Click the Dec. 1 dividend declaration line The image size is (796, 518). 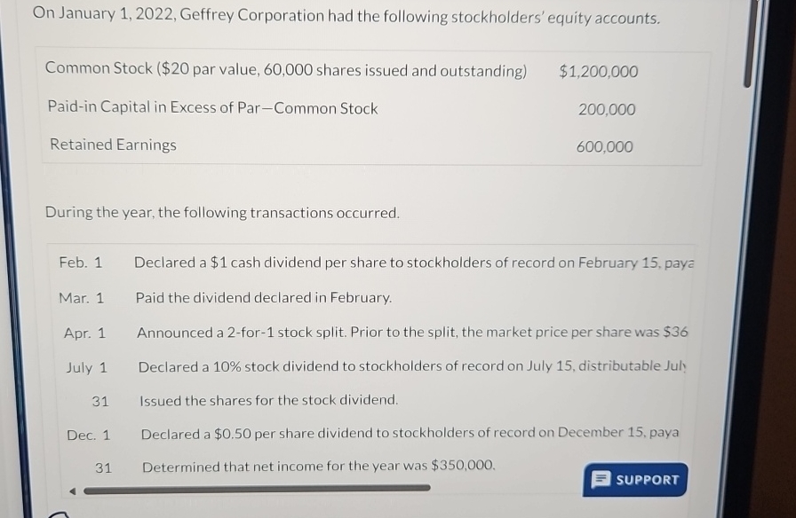(373, 434)
